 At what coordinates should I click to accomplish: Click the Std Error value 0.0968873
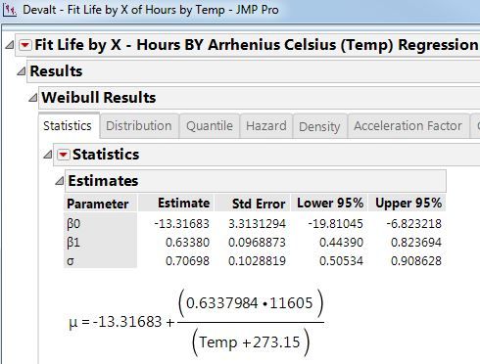[x=257, y=243]
